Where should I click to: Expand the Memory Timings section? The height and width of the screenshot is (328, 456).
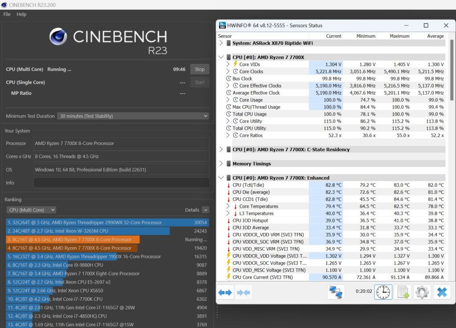coord(221,164)
